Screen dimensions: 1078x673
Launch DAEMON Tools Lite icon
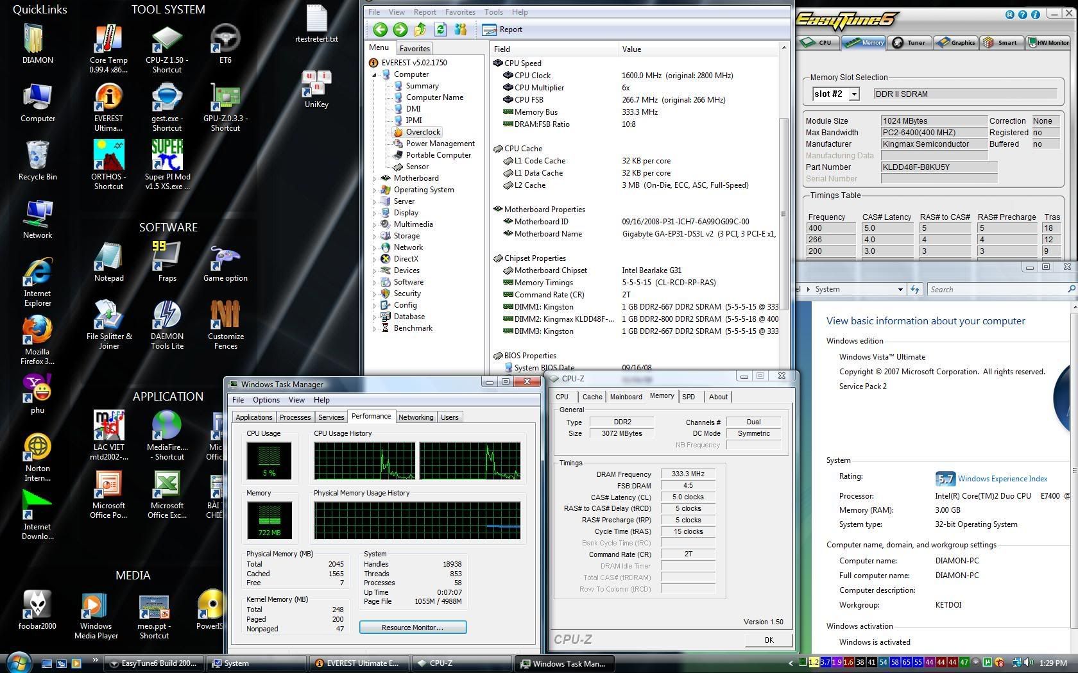pyautogui.click(x=167, y=325)
